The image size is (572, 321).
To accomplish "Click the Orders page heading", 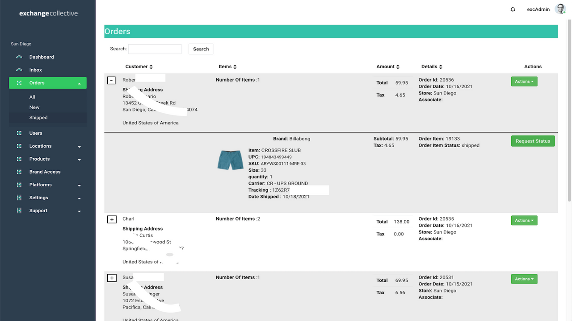I will point(118,32).
